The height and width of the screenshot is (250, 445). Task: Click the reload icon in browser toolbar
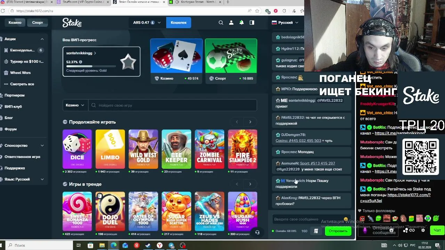(x=3, y=11)
